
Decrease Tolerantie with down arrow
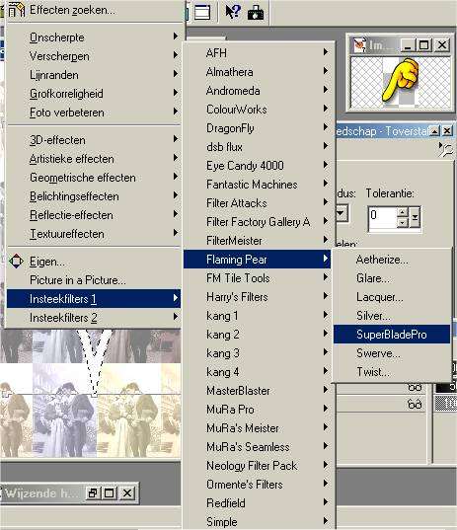(402, 223)
